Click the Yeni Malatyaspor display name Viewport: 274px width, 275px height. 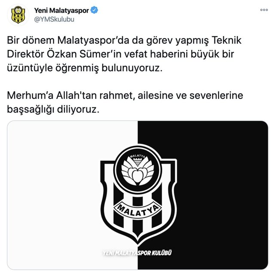[x=62, y=10]
